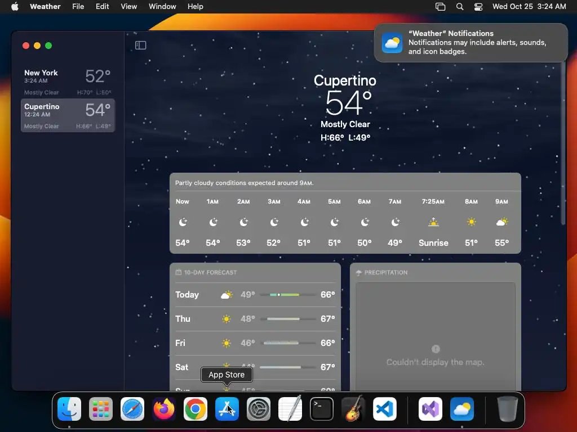This screenshot has height=432, width=577.
Task: Open the Apple menu
Action: [15, 6]
